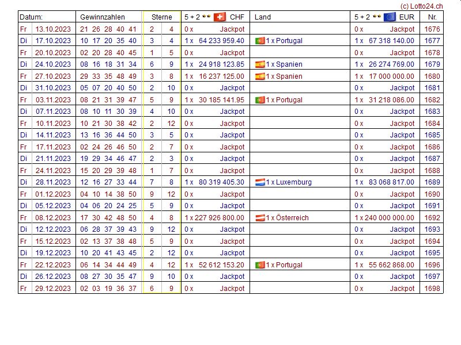Viewport: 461px width, 345px height.
Task: Click the 'Land' column header
Action: [x=263, y=17]
